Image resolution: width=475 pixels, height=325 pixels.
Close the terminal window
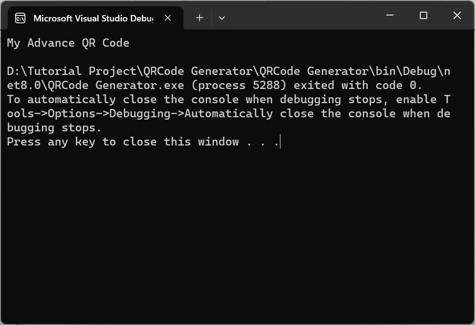[x=457, y=15]
